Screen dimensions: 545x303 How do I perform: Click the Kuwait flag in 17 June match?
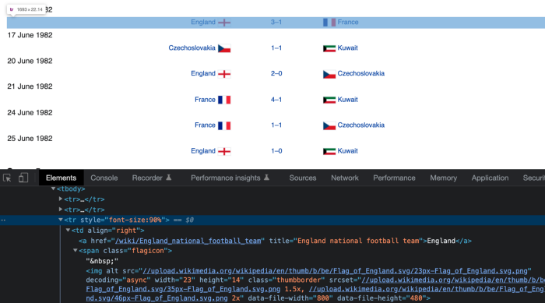click(329, 48)
